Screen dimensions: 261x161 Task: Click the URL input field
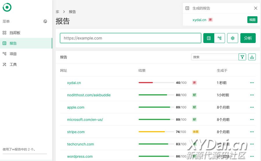pos(130,38)
